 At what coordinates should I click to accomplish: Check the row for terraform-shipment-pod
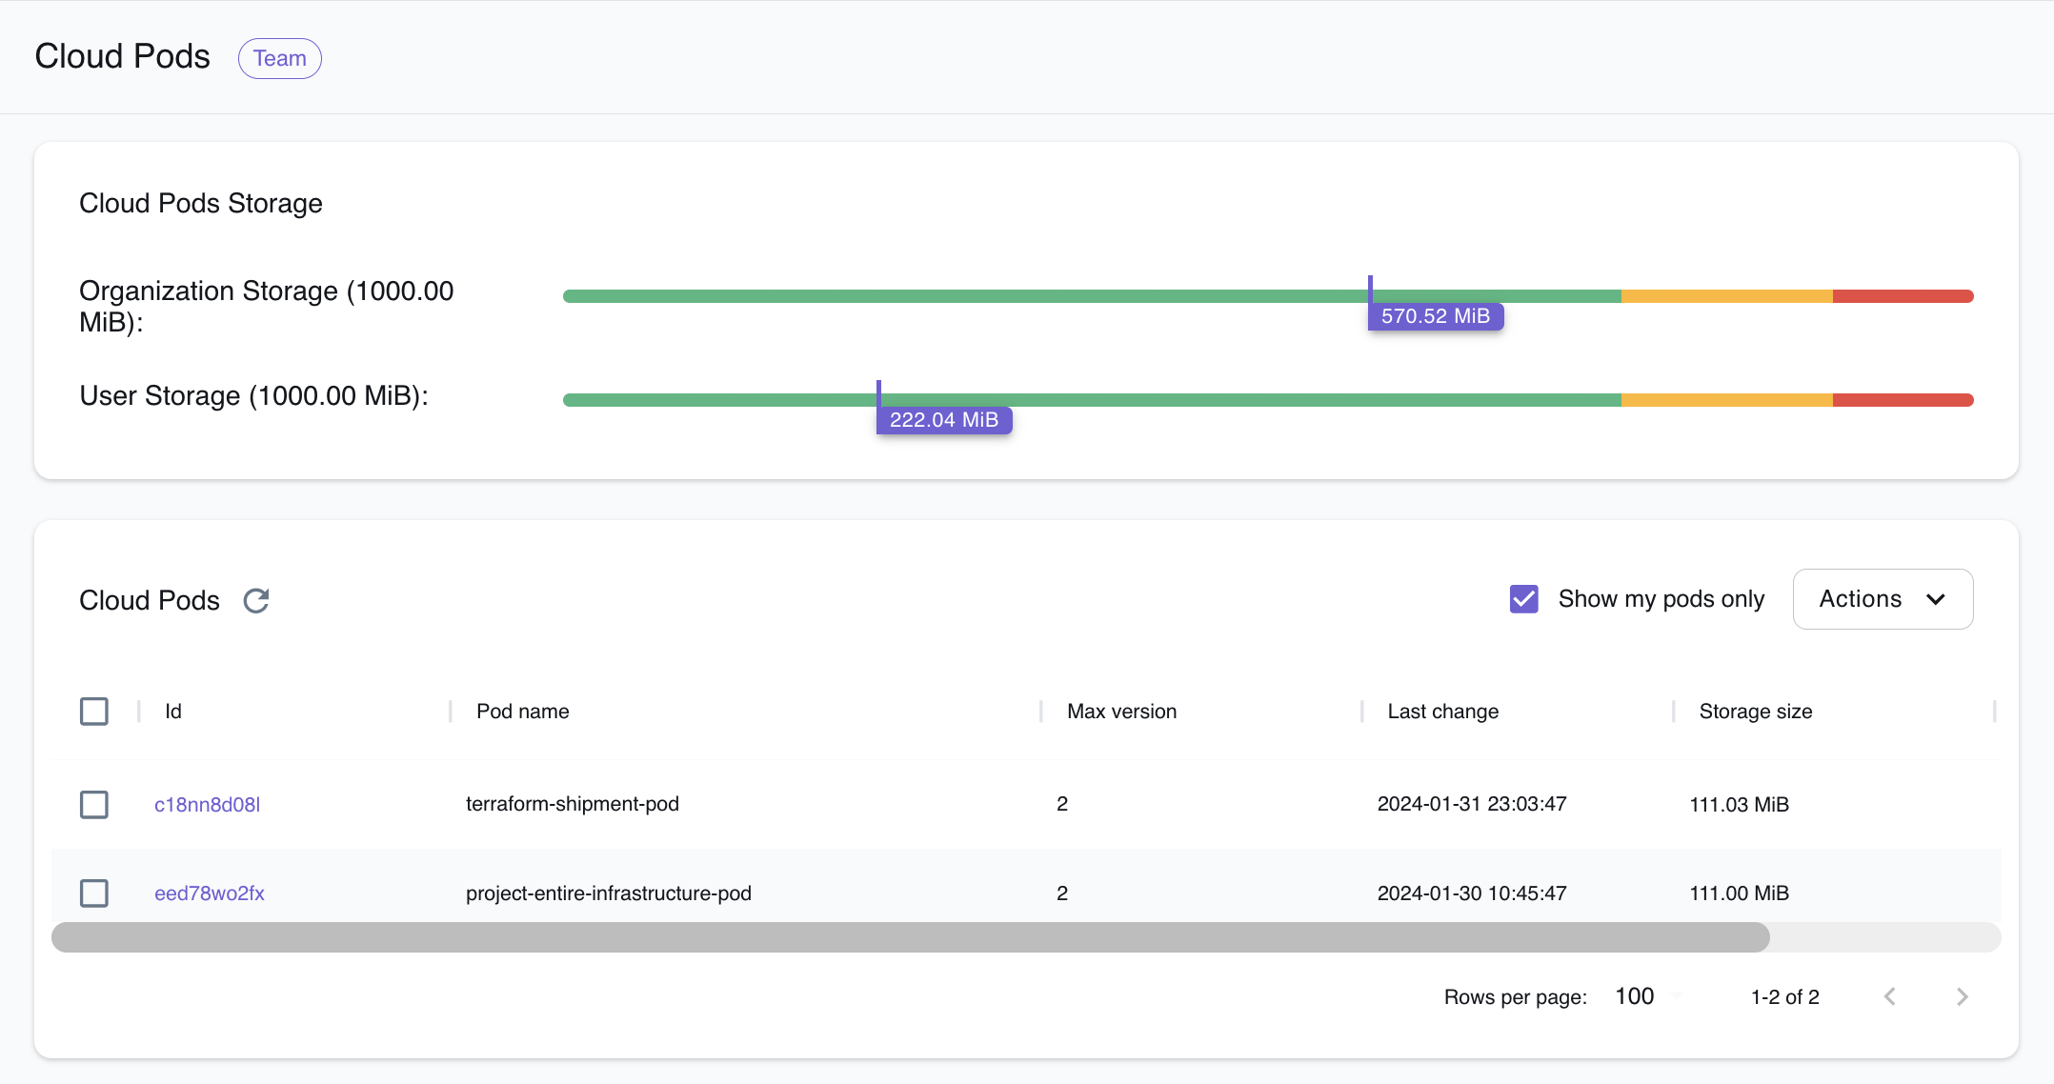tap(94, 804)
